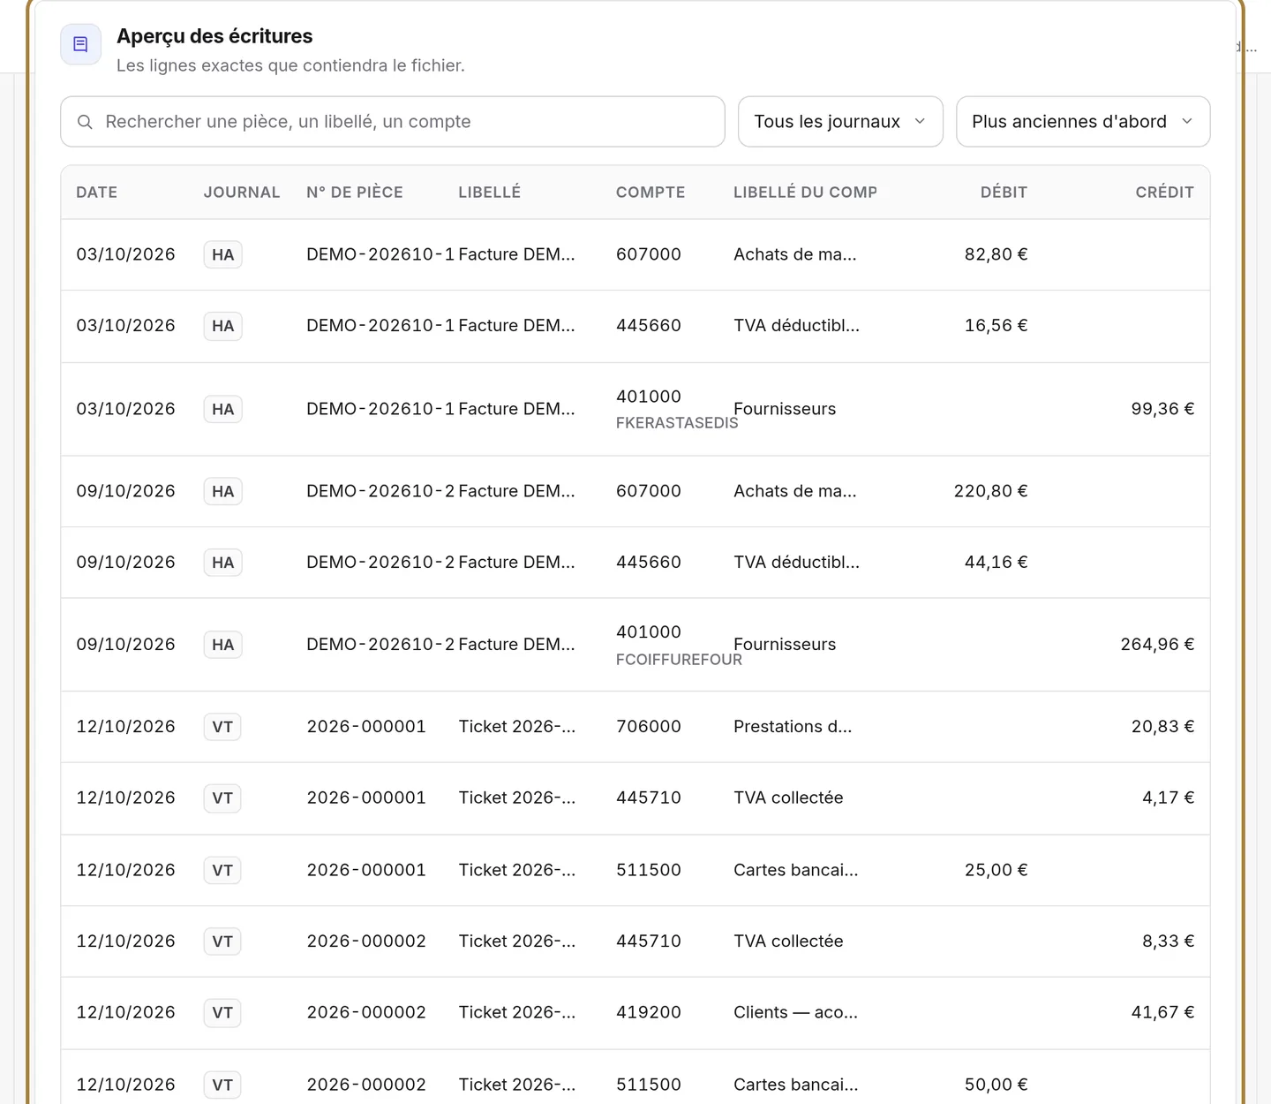This screenshot has width=1271, height=1104.
Task: Click the CRÉDIT column header
Action: click(1164, 193)
